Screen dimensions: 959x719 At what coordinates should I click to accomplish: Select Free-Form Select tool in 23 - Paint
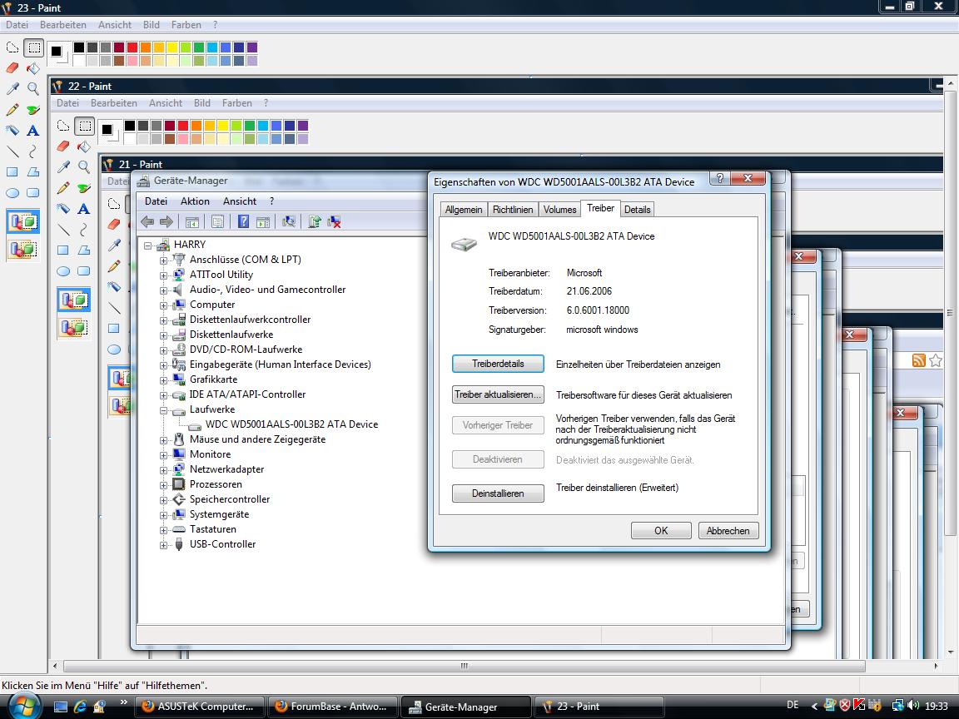tap(12, 47)
